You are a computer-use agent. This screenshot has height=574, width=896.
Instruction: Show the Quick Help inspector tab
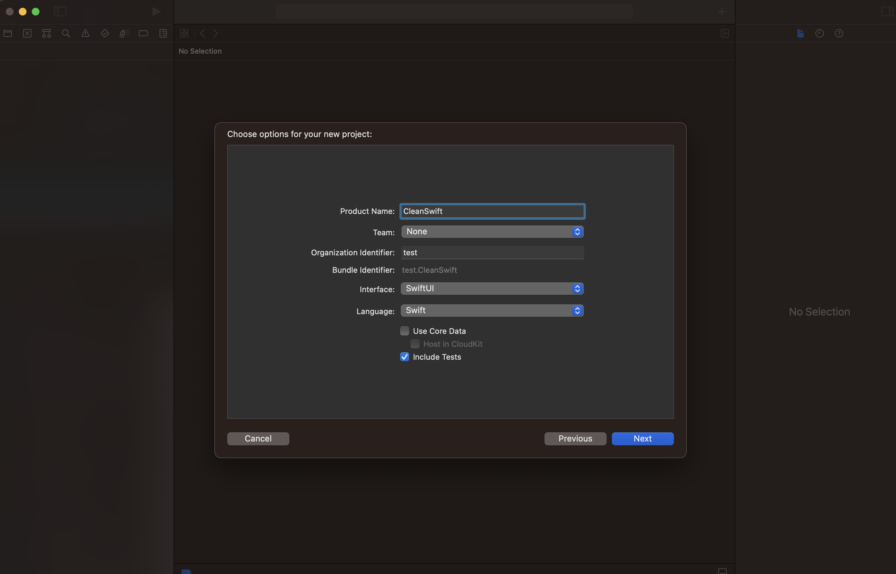point(839,34)
